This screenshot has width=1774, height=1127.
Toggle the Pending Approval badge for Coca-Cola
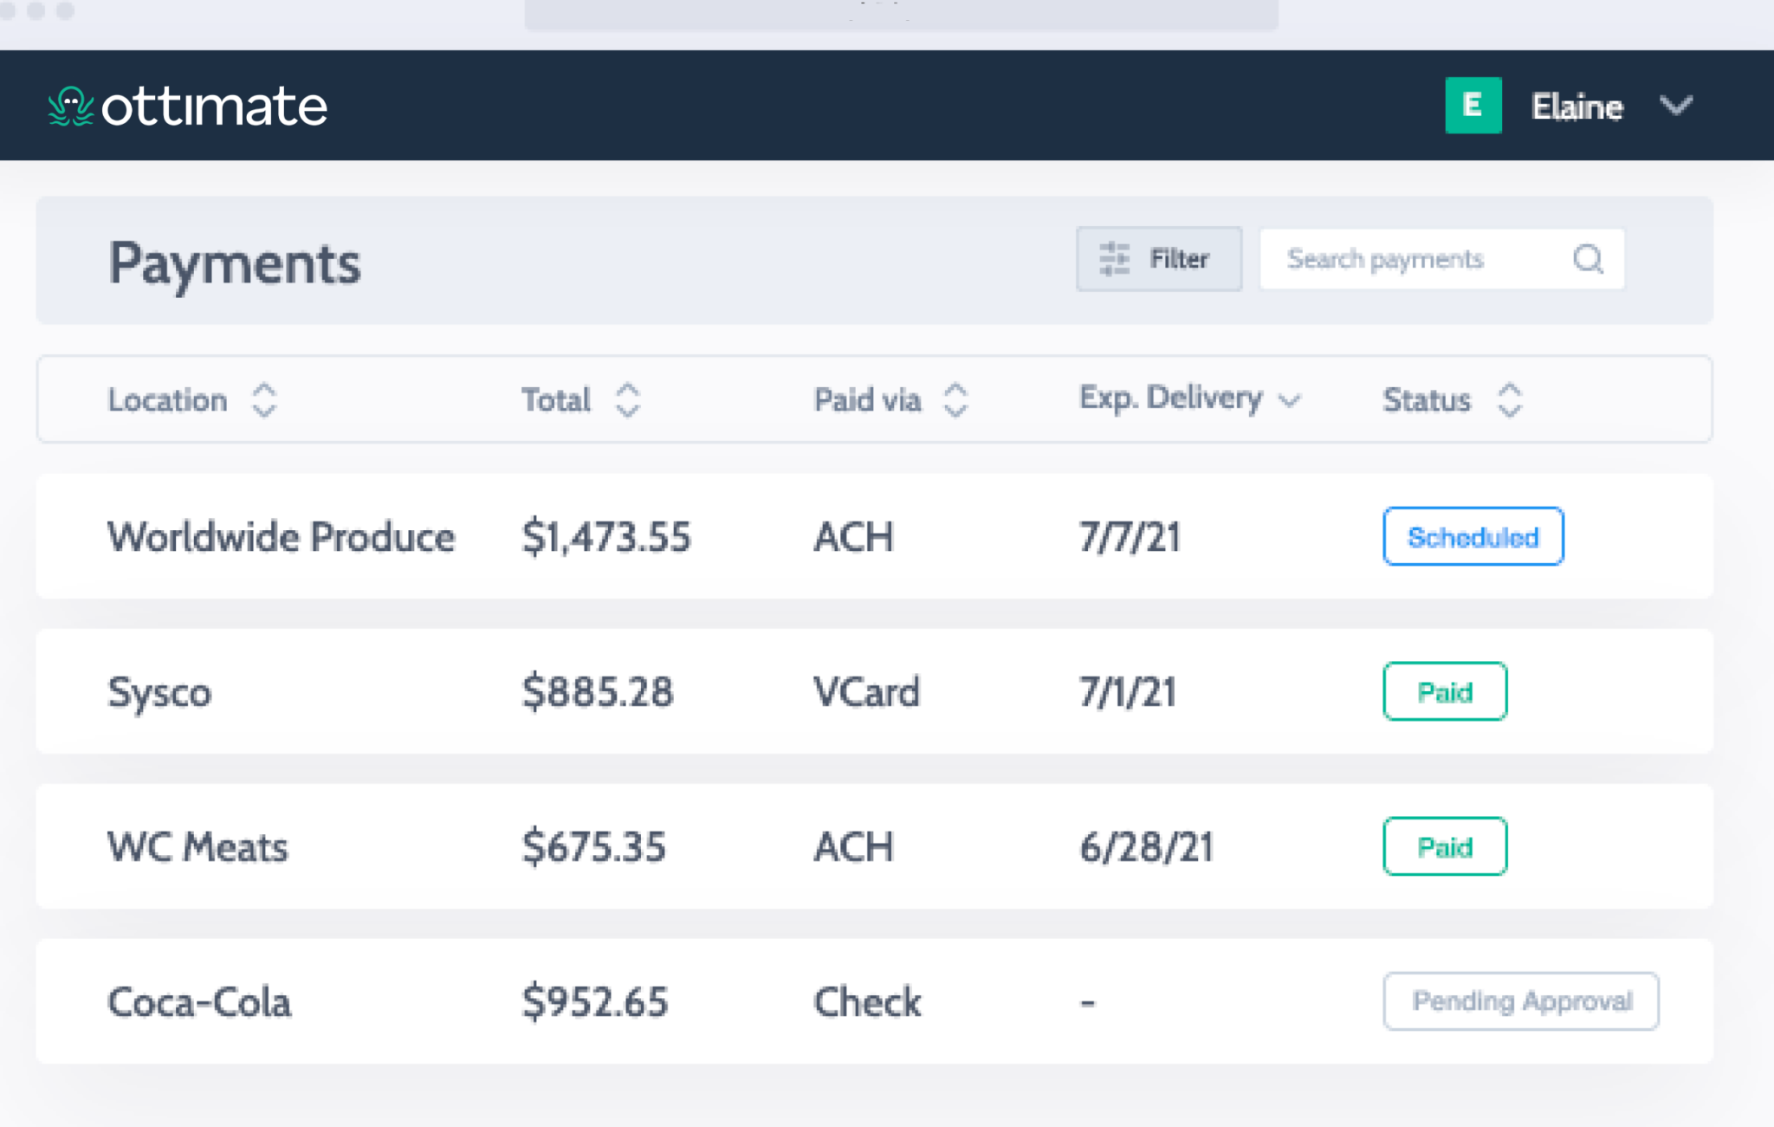point(1521,1001)
